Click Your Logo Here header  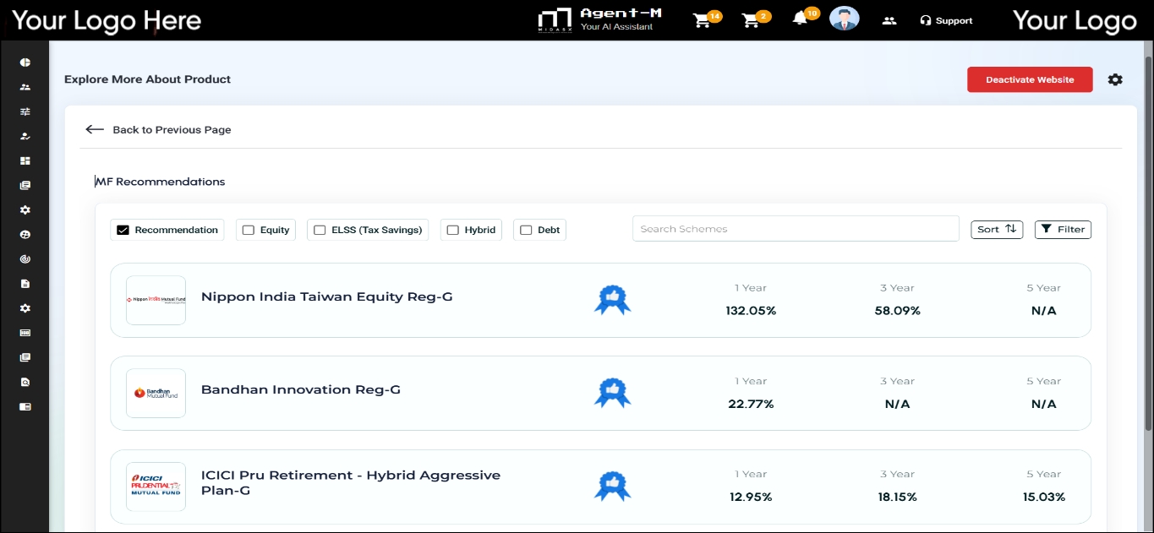click(x=107, y=20)
